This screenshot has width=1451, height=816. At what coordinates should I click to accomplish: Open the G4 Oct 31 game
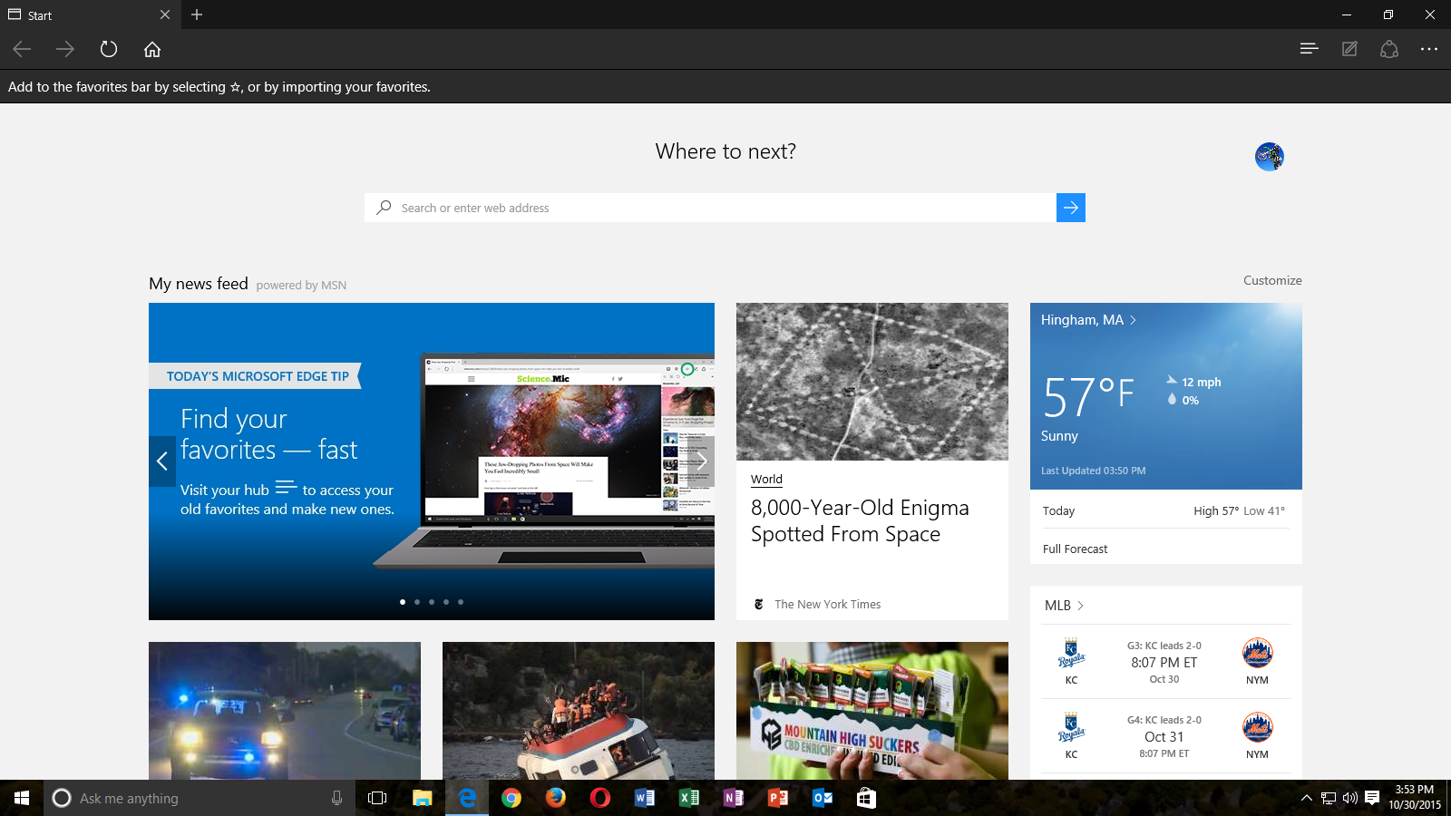[x=1165, y=736]
